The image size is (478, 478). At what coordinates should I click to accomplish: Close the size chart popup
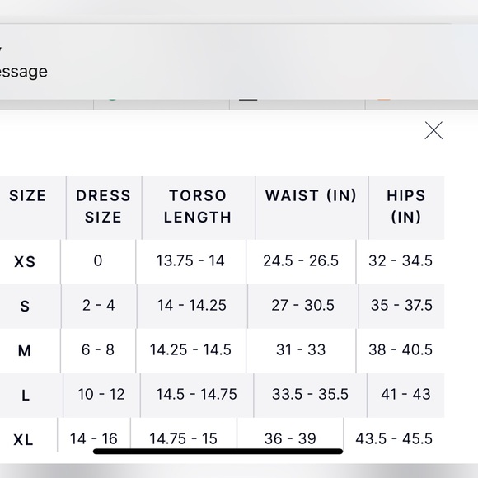[x=433, y=130]
